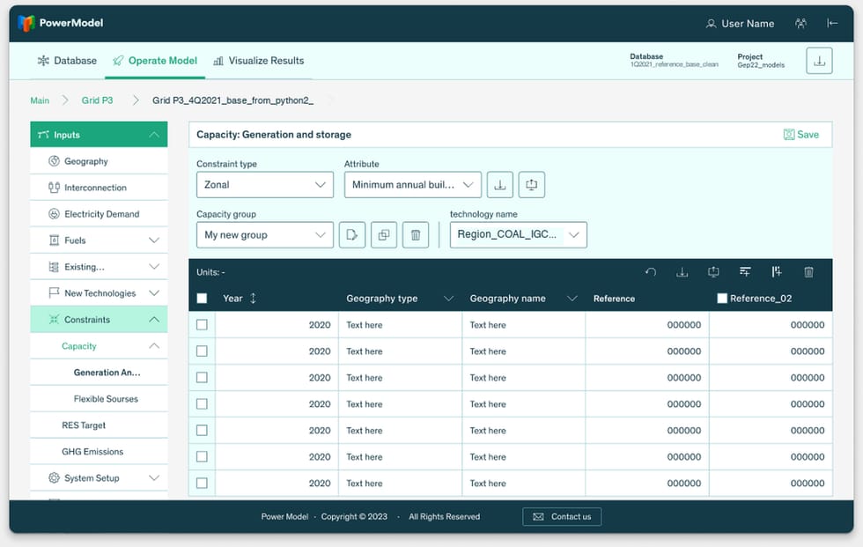Open the Attribute dropdown
863x547 pixels.
pyautogui.click(x=413, y=185)
